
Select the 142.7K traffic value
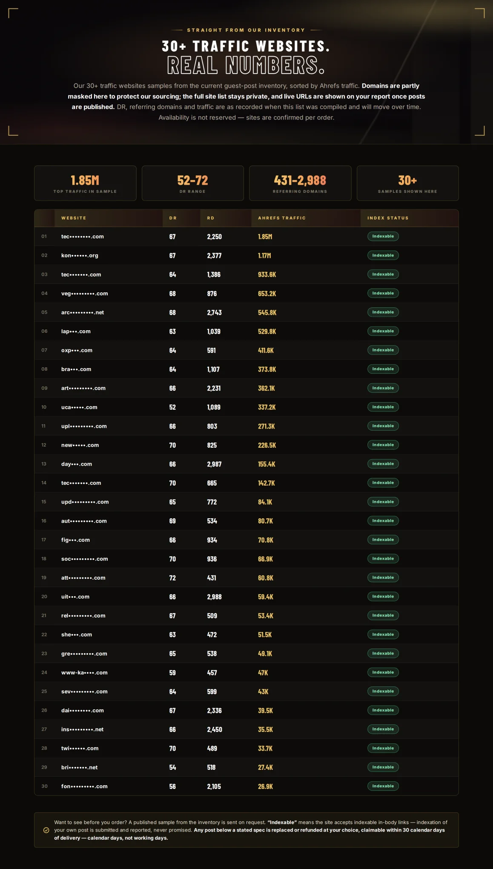[x=267, y=483]
